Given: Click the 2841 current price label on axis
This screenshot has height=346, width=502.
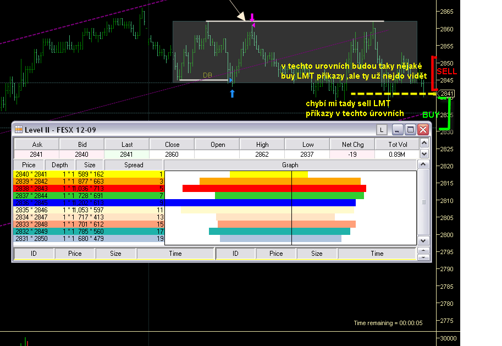Looking at the screenshot, I should [447, 94].
